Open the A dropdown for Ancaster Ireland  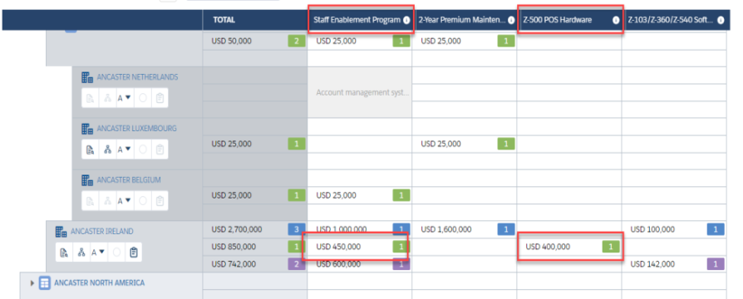pos(98,252)
